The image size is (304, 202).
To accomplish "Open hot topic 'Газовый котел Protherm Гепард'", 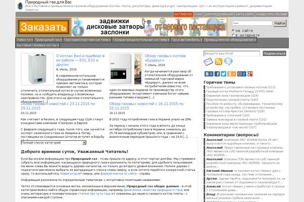I will 240,91.
